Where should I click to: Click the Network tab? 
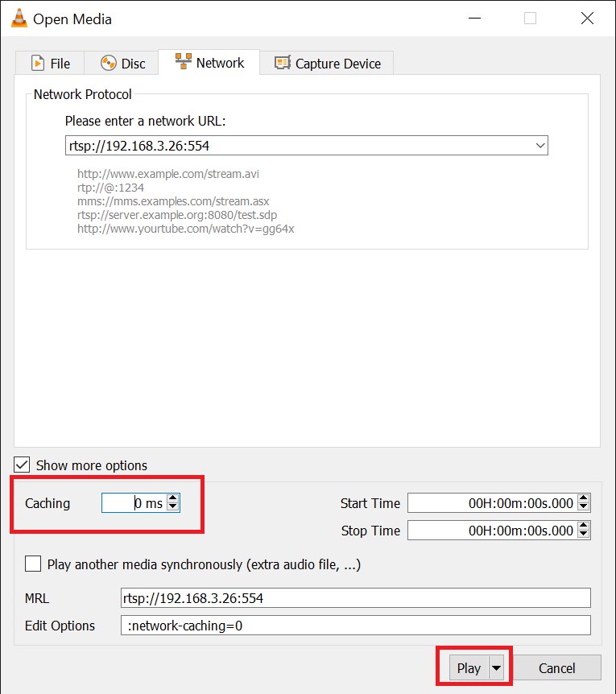point(209,63)
